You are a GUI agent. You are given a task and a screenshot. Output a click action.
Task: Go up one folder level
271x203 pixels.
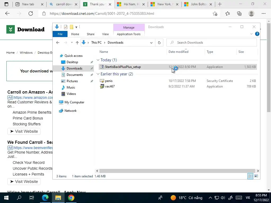click(77, 43)
